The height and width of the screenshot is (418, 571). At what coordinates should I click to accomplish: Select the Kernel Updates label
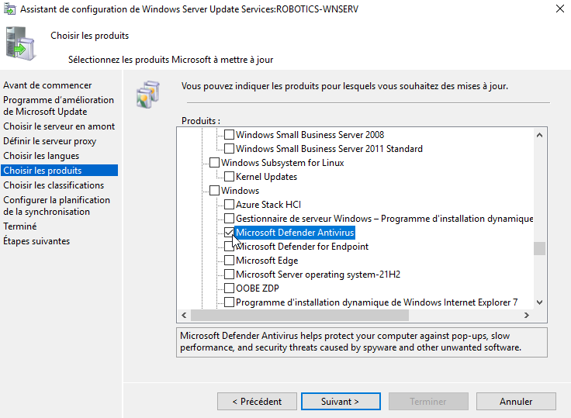(267, 177)
